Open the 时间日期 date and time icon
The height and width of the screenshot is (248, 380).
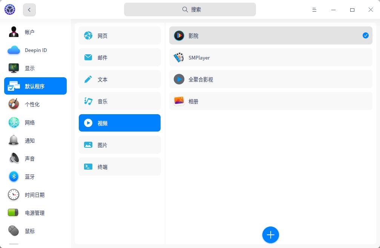pos(14,195)
